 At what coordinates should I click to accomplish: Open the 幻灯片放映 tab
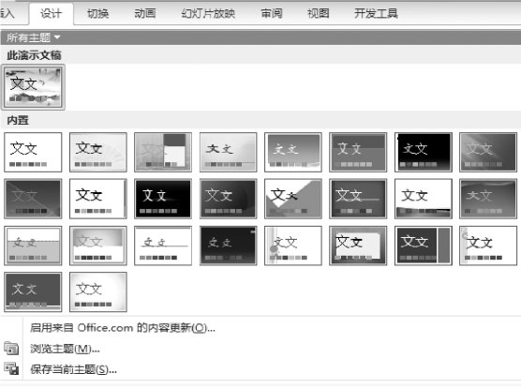click(208, 14)
